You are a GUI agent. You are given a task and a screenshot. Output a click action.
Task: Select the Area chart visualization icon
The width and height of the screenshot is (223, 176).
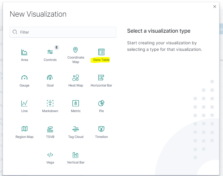coord(24,52)
